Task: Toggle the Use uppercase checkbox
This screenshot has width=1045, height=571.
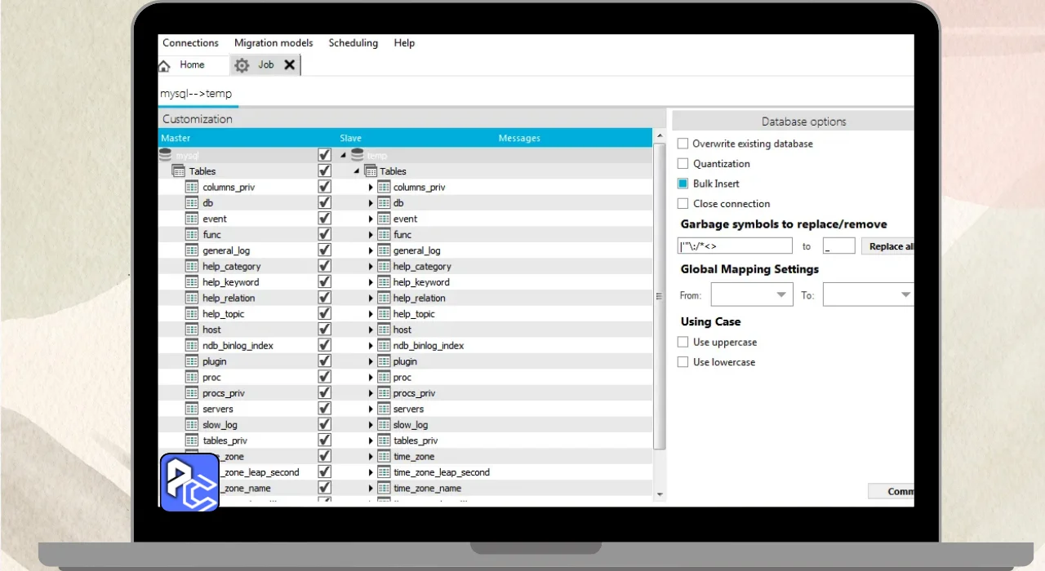Action: [x=683, y=343]
